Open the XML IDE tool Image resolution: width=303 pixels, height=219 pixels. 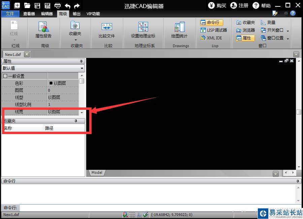[211, 38]
